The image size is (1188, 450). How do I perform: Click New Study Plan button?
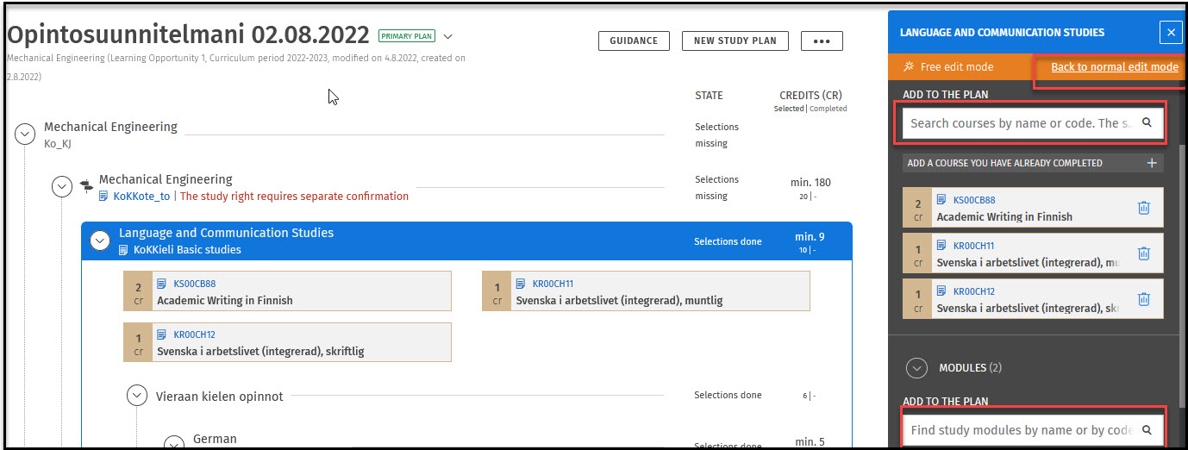[x=735, y=41]
